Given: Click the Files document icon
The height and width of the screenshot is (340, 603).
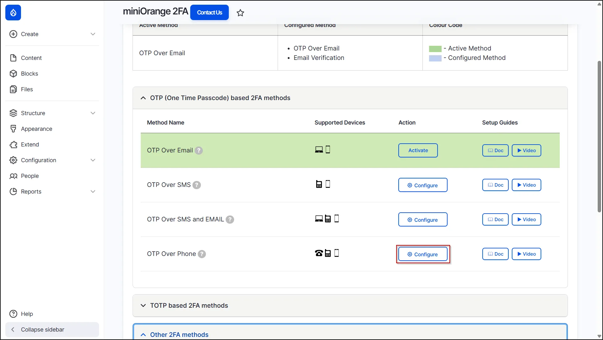Looking at the screenshot, I should pos(13,89).
